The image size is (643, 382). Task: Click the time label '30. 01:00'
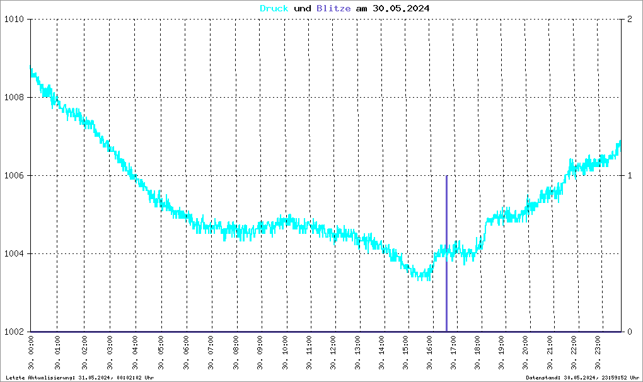click(57, 353)
